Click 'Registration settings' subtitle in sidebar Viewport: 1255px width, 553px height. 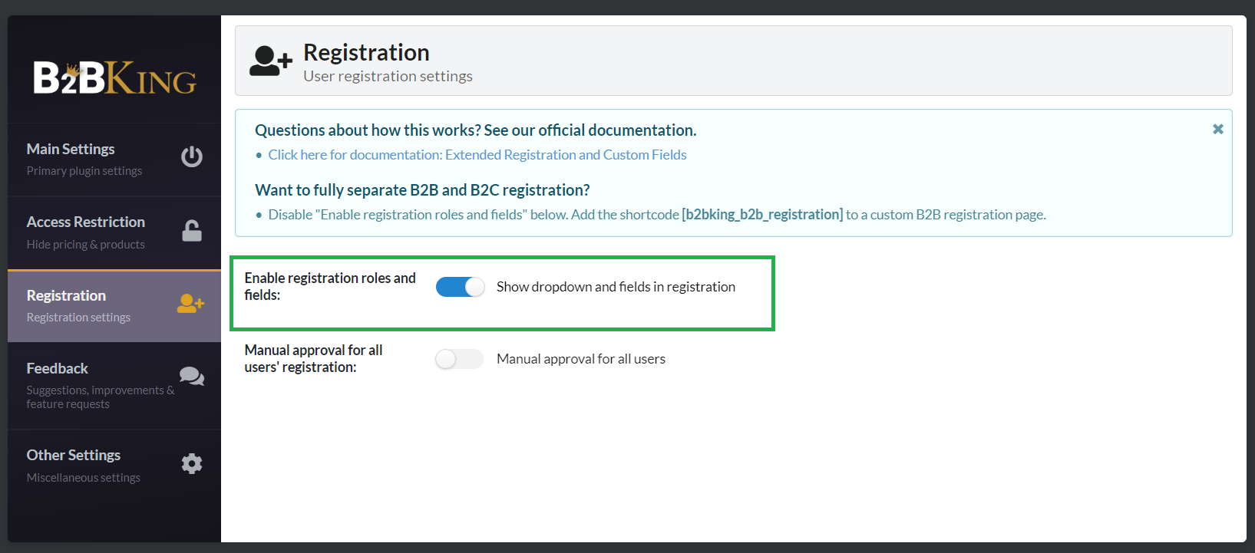(78, 318)
